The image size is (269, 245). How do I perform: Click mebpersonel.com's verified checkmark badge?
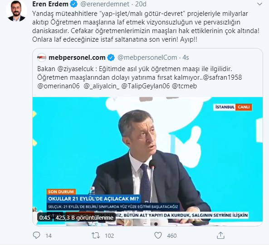coord(111,58)
